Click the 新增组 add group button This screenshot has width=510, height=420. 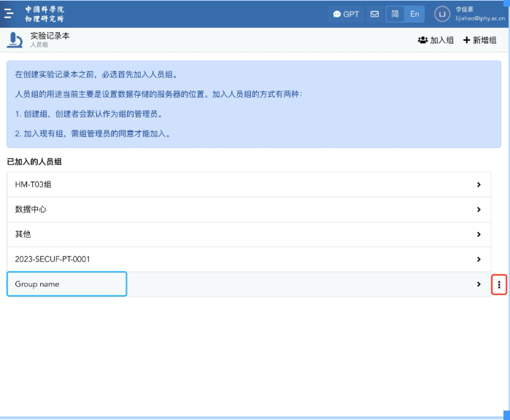(480, 40)
